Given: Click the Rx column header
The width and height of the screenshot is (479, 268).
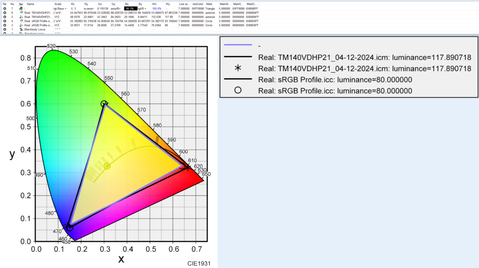Looking at the screenshot, I should pyautogui.click(x=73, y=4).
